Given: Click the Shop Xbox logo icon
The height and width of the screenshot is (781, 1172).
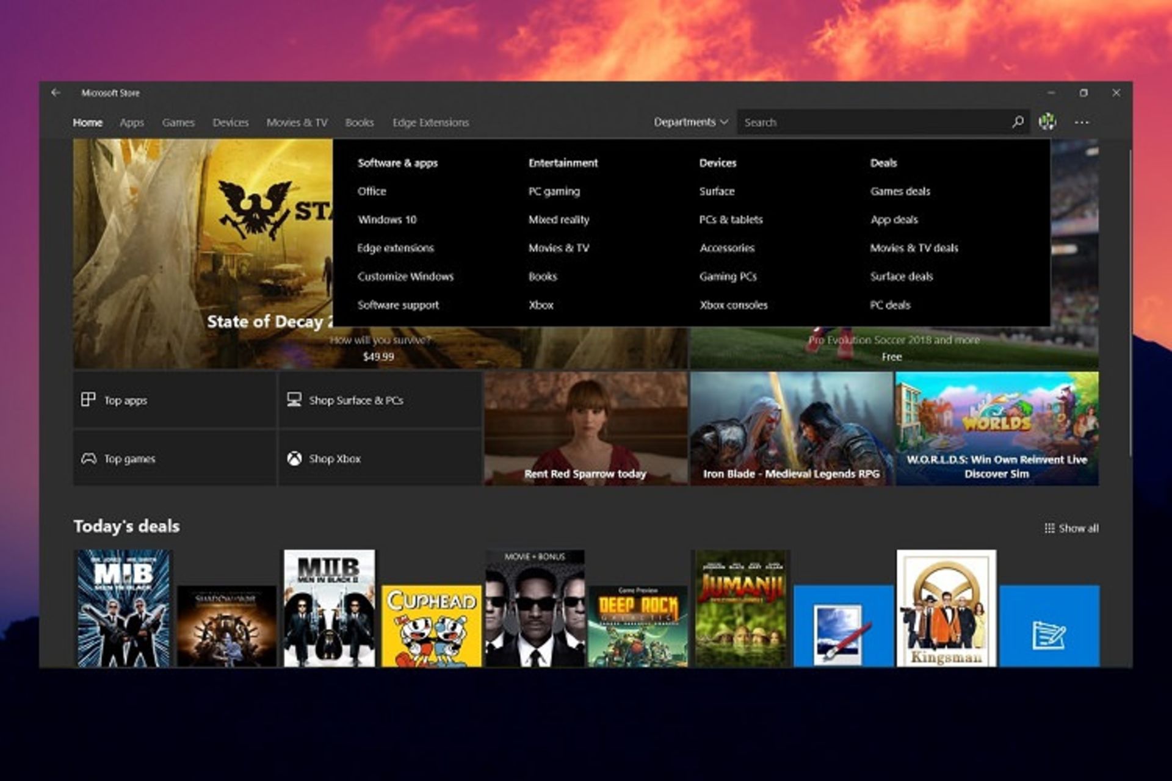Looking at the screenshot, I should click(294, 458).
